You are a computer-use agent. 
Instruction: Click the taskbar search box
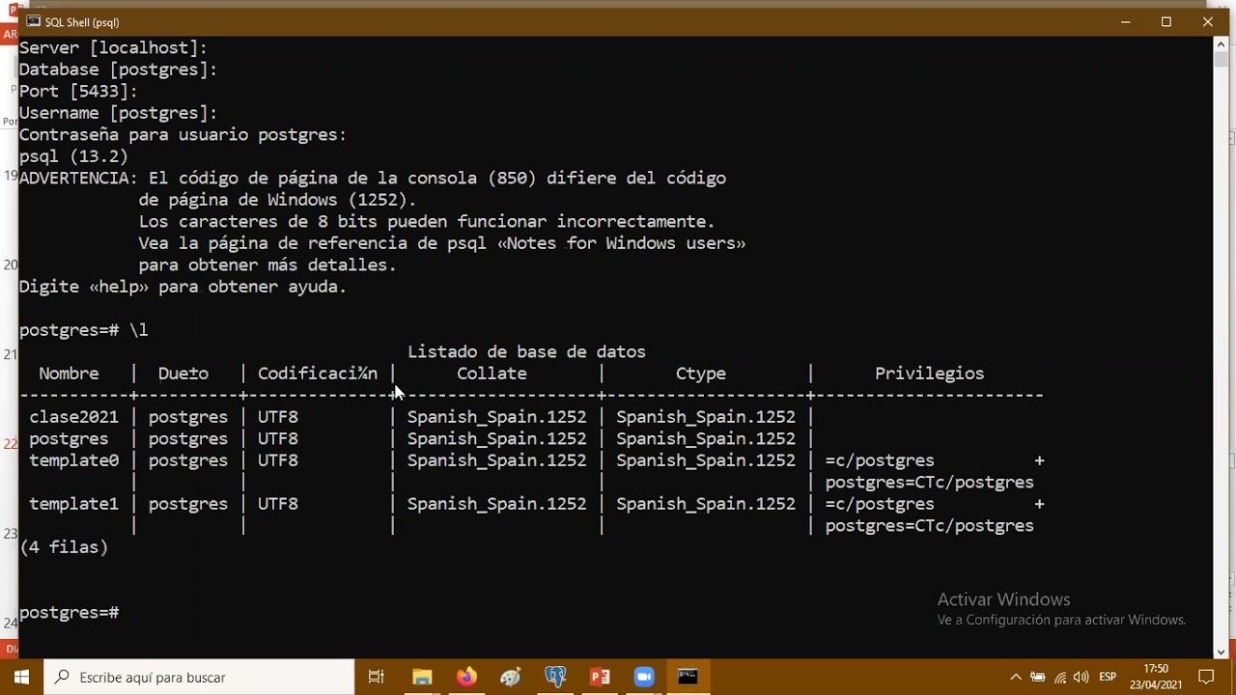point(200,678)
